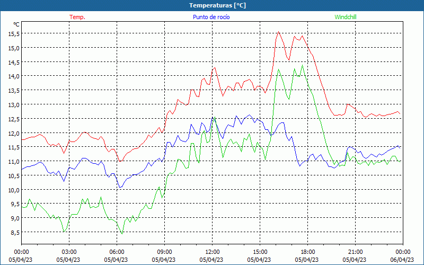The height and width of the screenshot is (265, 424).
Task: Click the red Temp. legend label
Action: pos(77,17)
